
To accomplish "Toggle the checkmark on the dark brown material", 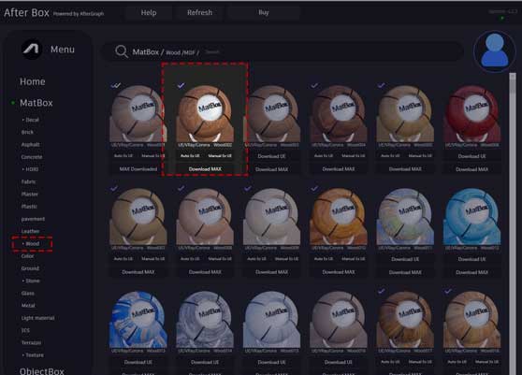I will coord(314,85).
